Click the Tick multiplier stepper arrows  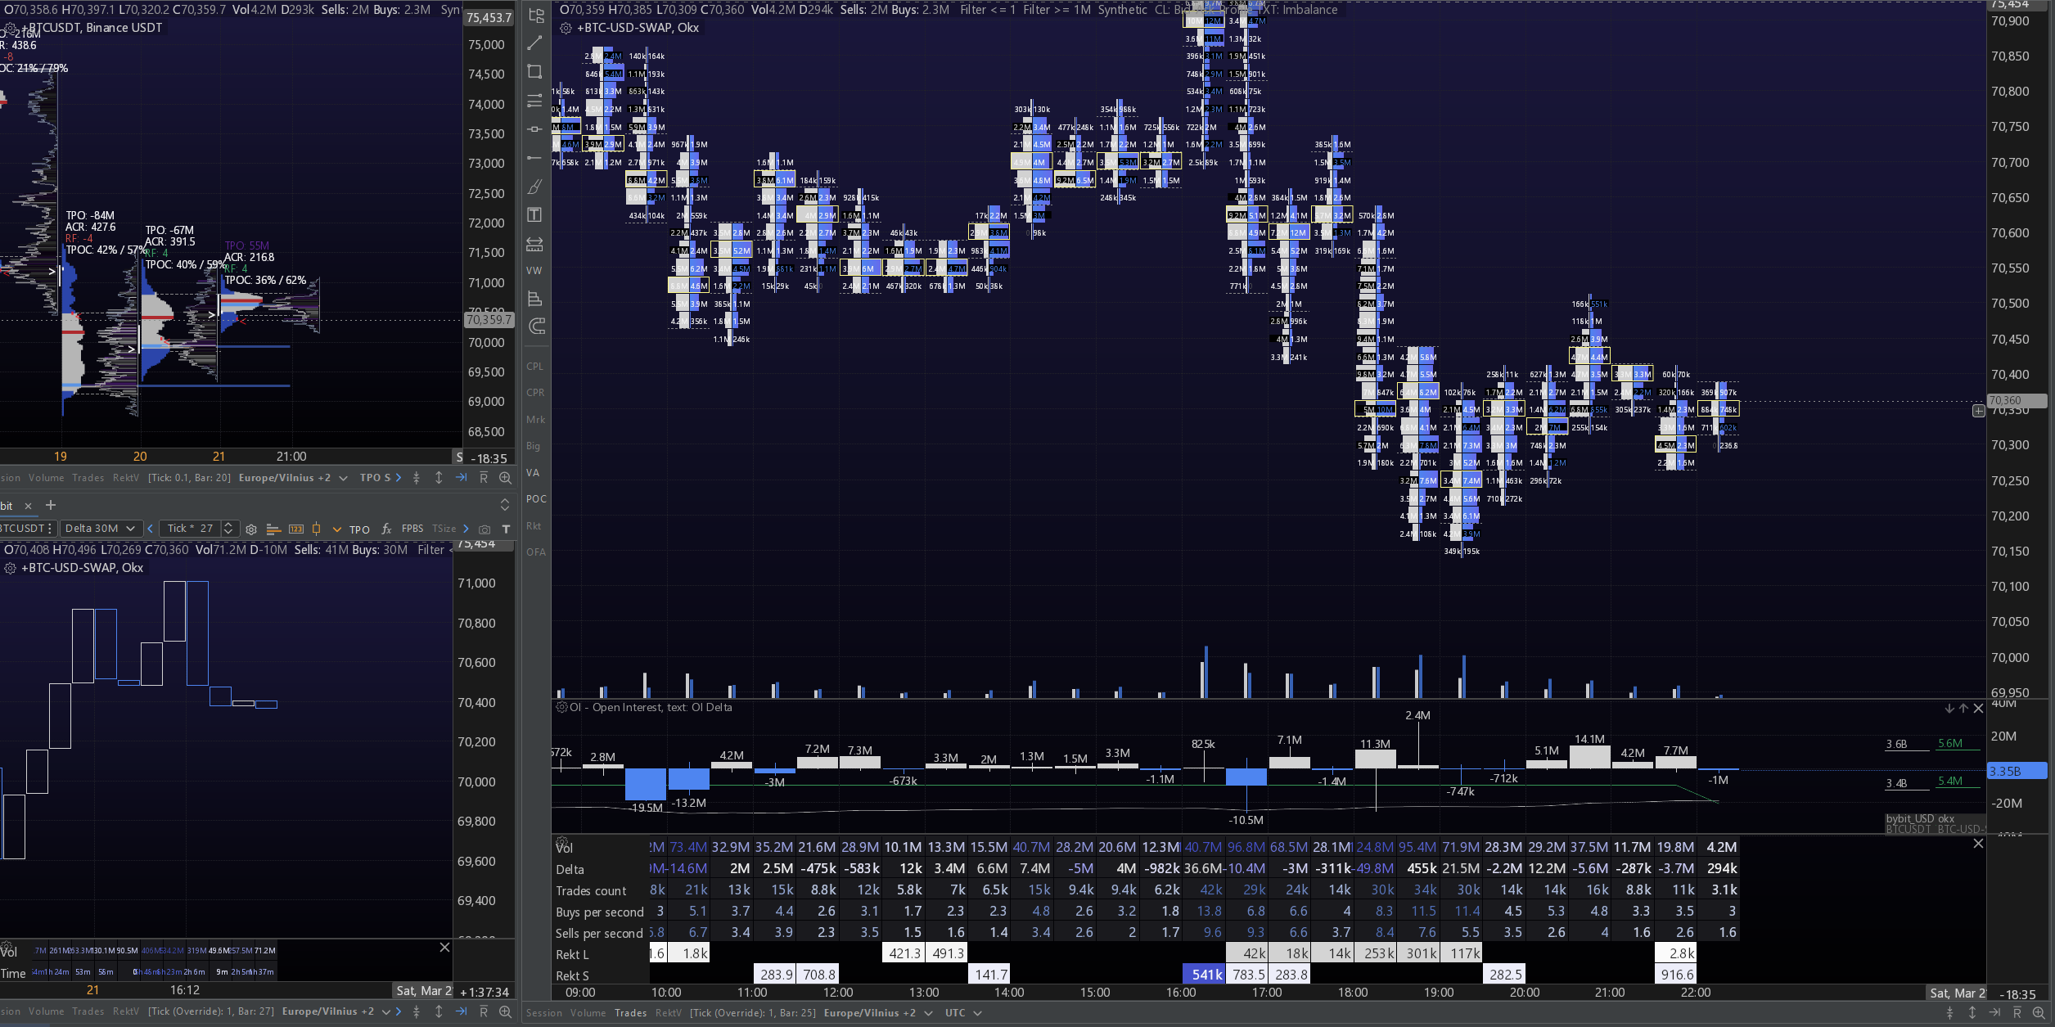pyautogui.click(x=229, y=529)
